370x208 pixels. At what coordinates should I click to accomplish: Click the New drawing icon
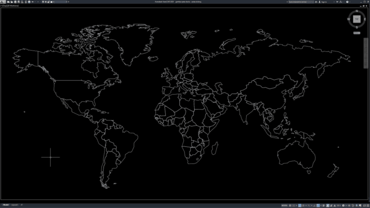pos(8,2)
